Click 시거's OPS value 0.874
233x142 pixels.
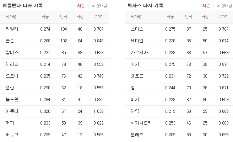pos(223,64)
